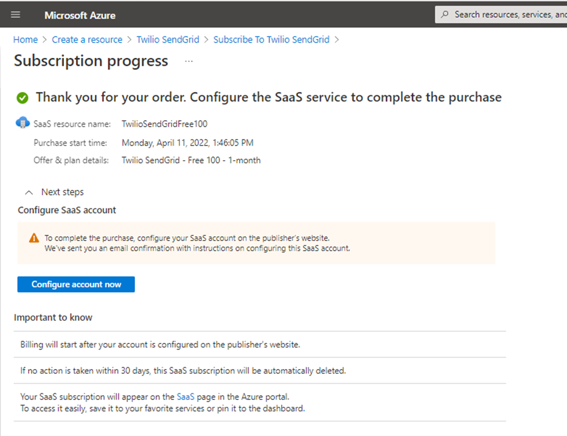Click the Offer & plan details label
The image size is (567, 436).
71,160
